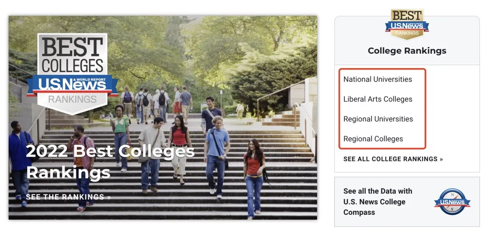The height and width of the screenshot is (236, 488).
Task: Click the College Rankings panel heading
Action: point(407,51)
